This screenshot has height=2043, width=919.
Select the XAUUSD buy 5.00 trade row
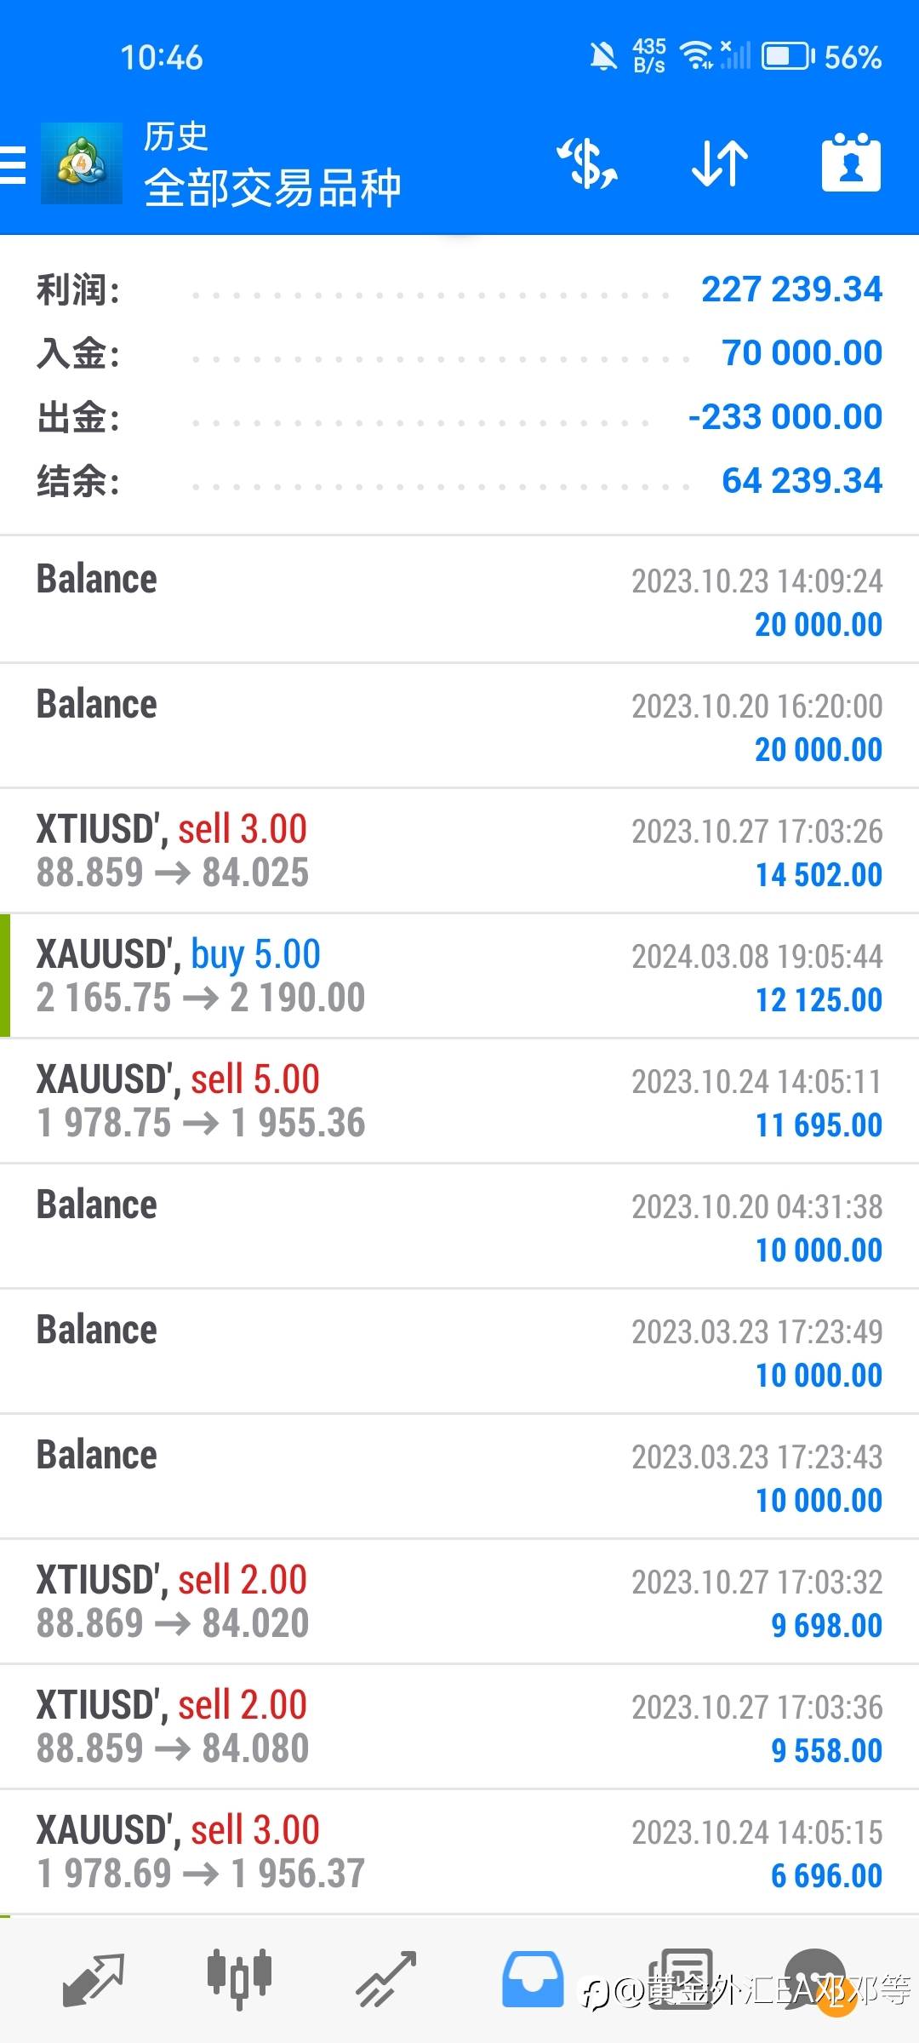tap(459, 976)
